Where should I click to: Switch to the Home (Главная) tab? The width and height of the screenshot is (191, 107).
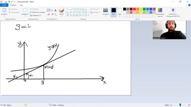pyautogui.click(x=13, y=5)
